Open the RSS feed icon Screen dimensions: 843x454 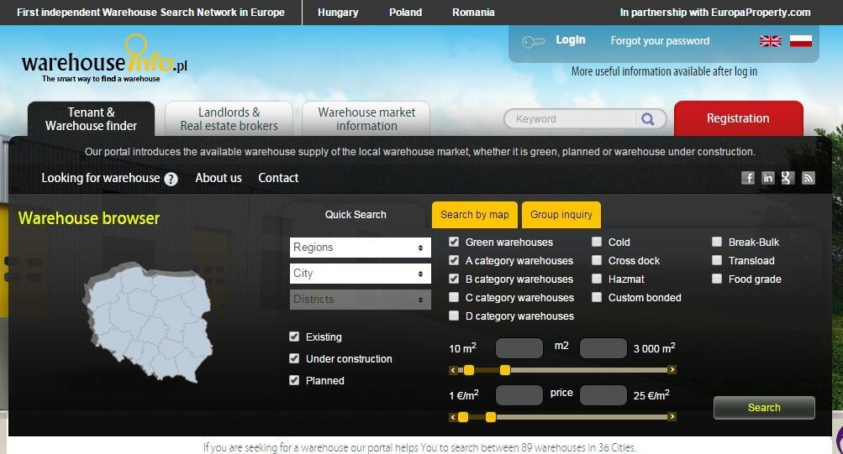click(x=808, y=178)
